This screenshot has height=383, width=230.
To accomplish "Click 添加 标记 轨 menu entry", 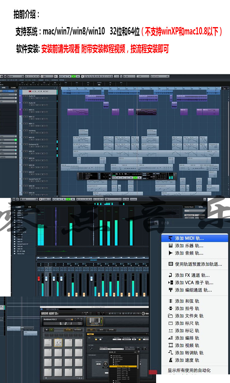I will (195, 331).
